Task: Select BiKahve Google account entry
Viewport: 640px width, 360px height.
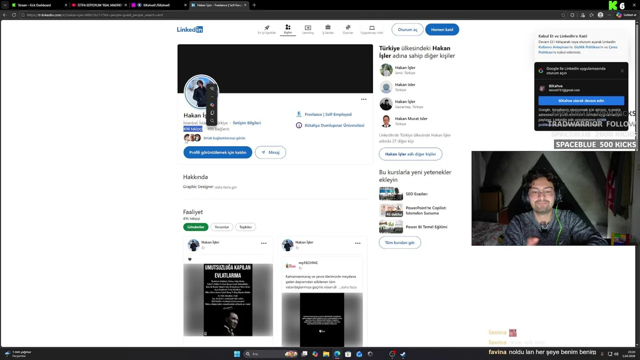Action: [x=581, y=88]
